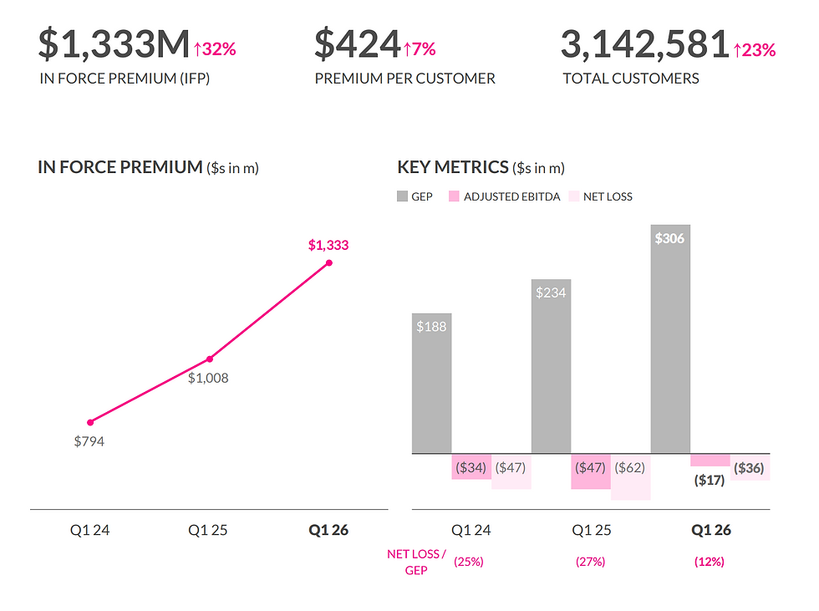Click the $234 GEP bar for Q1 25
Screen dimensions: 819x611
(551, 366)
